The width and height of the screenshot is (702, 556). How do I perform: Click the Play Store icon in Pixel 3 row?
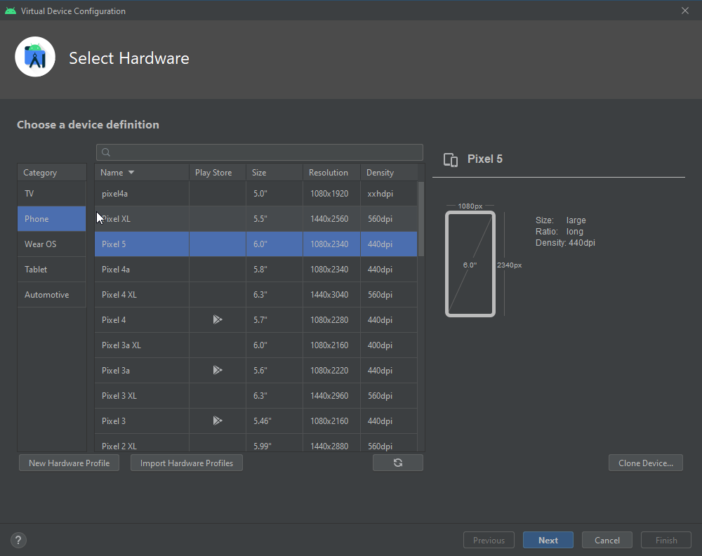[x=218, y=421]
